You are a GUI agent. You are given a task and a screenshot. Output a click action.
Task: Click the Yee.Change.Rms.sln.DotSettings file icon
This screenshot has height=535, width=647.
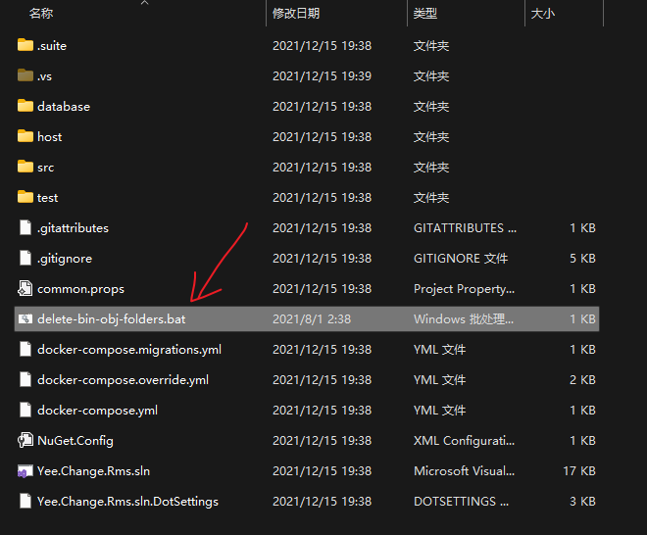pos(25,501)
